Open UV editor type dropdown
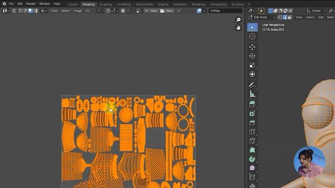 [x=6, y=10]
